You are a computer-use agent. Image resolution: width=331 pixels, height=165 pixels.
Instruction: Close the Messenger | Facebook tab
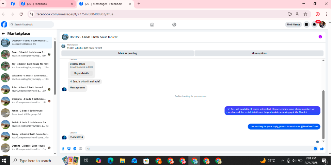click(130, 4)
